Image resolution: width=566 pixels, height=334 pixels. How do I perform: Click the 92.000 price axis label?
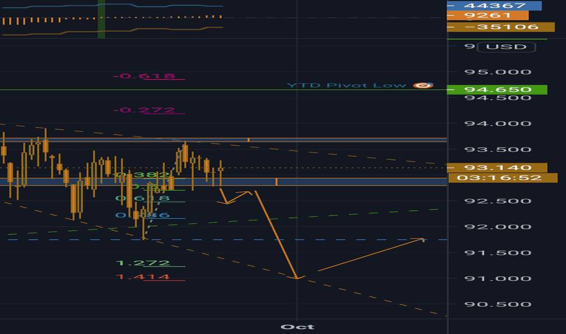click(x=498, y=227)
